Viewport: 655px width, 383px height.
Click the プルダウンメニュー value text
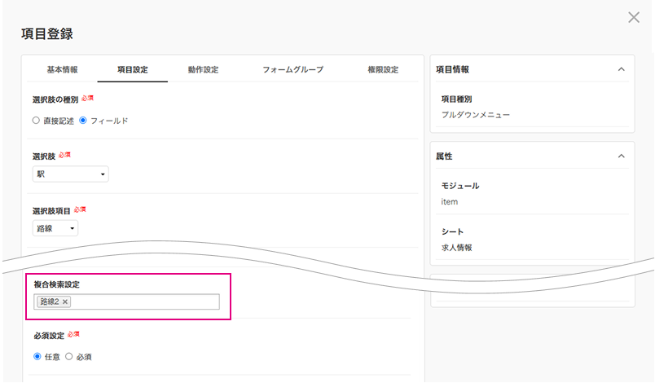coord(476,114)
